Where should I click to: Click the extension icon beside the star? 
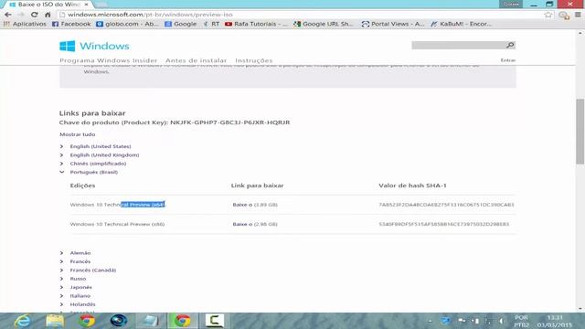click(x=564, y=16)
